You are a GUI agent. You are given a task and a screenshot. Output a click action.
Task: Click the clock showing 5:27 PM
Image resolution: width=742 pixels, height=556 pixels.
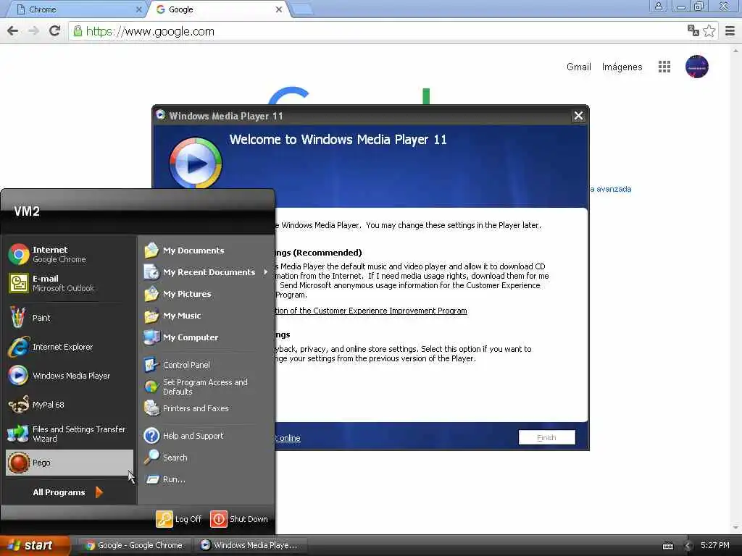pyautogui.click(x=715, y=545)
